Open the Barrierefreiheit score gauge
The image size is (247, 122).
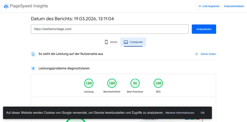112,83
